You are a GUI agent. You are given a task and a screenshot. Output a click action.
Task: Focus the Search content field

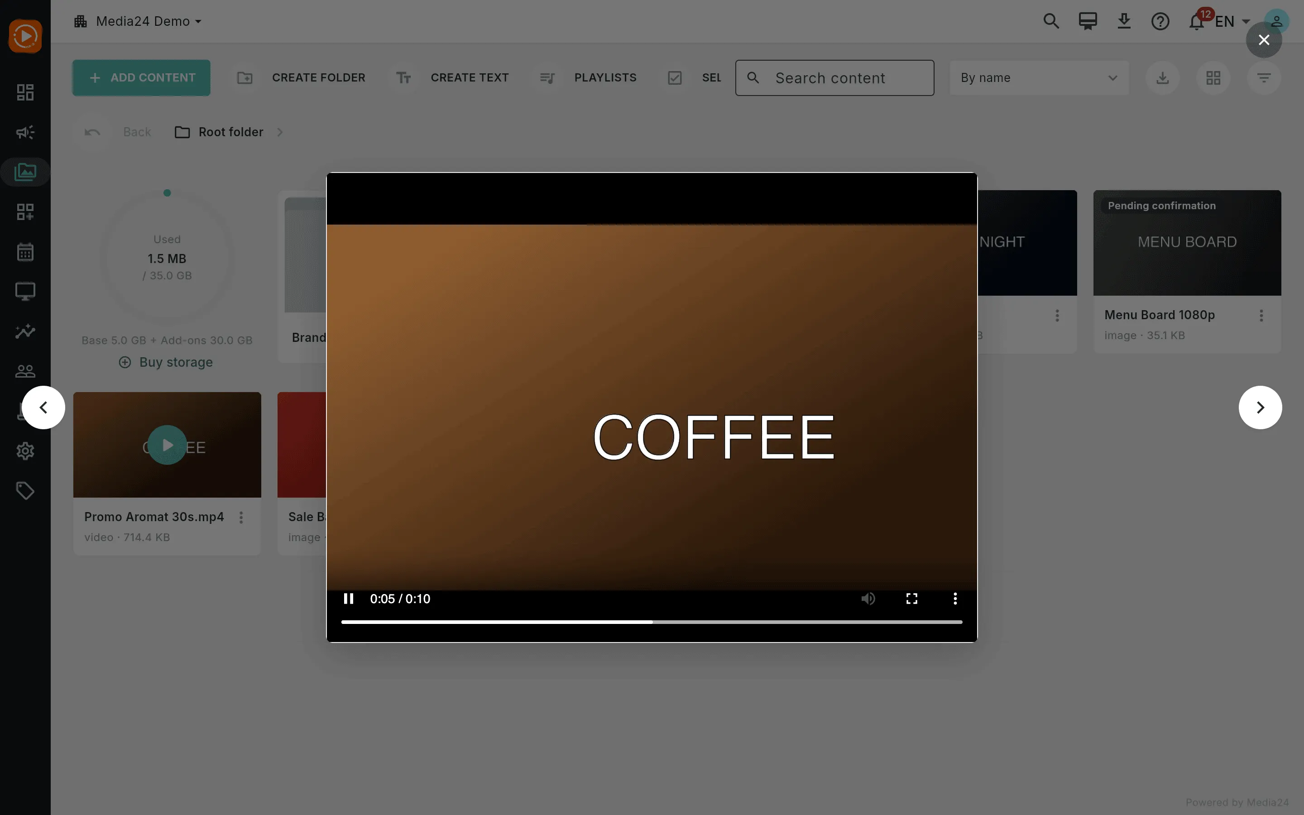tap(834, 77)
